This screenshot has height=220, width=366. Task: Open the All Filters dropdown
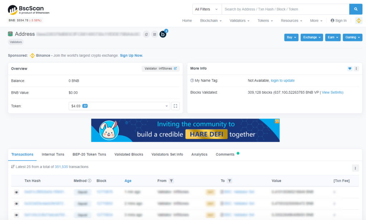(207, 9)
